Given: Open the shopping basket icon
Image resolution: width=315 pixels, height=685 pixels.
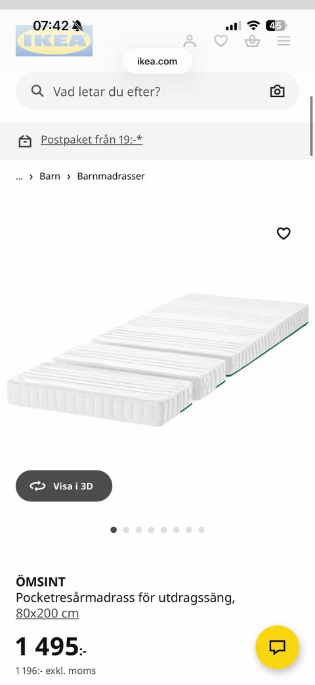Looking at the screenshot, I should (x=252, y=41).
